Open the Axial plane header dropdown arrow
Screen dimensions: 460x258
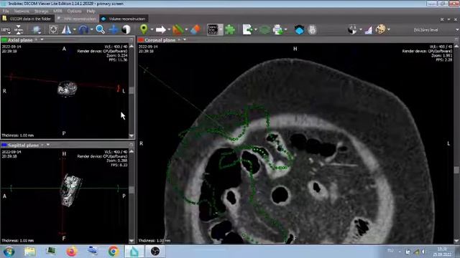[42, 39]
